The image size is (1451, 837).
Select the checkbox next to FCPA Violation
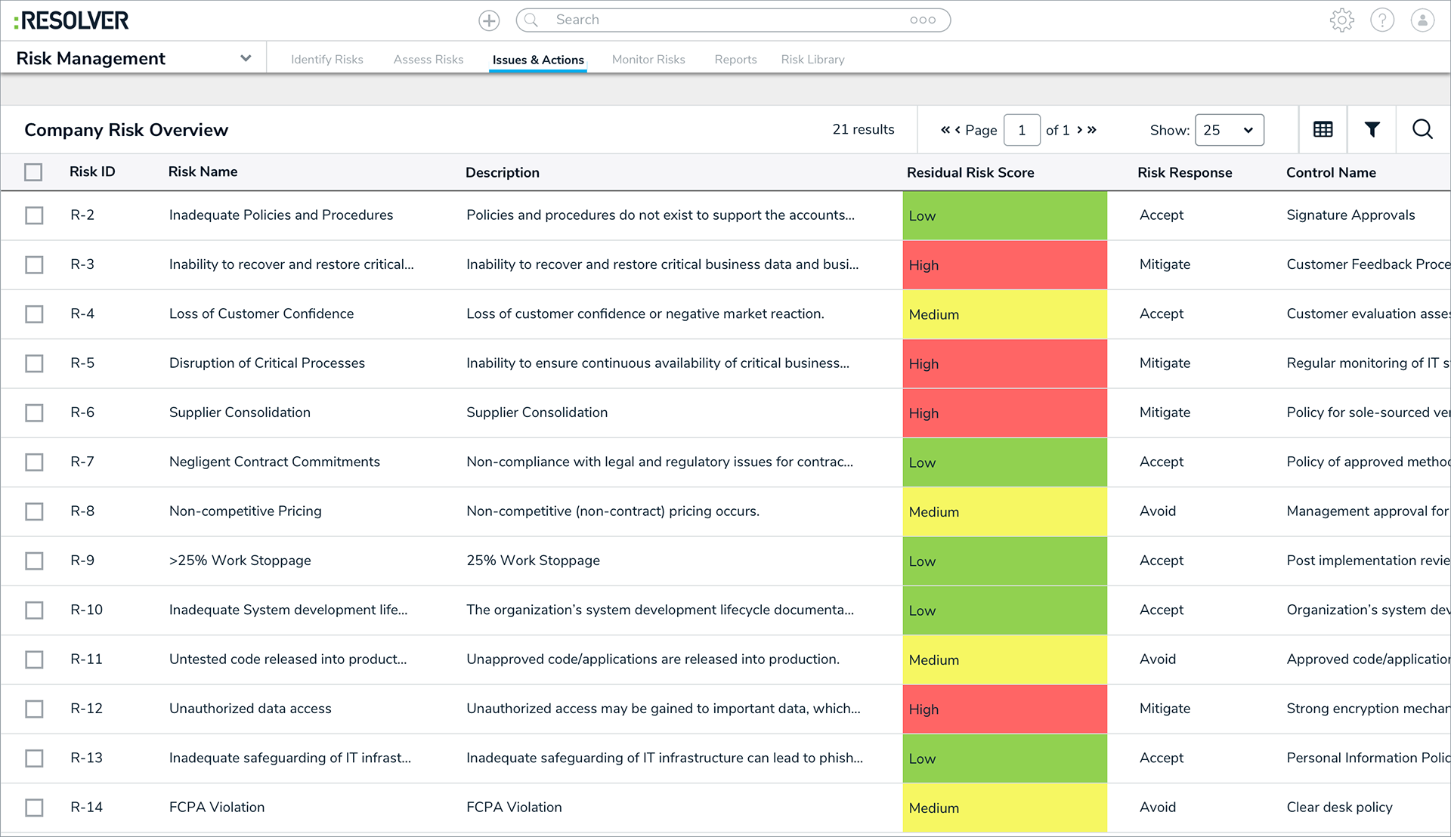pos(34,807)
